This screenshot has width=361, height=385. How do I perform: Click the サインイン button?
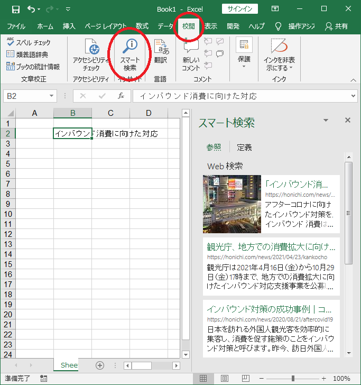pyautogui.click(x=240, y=9)
